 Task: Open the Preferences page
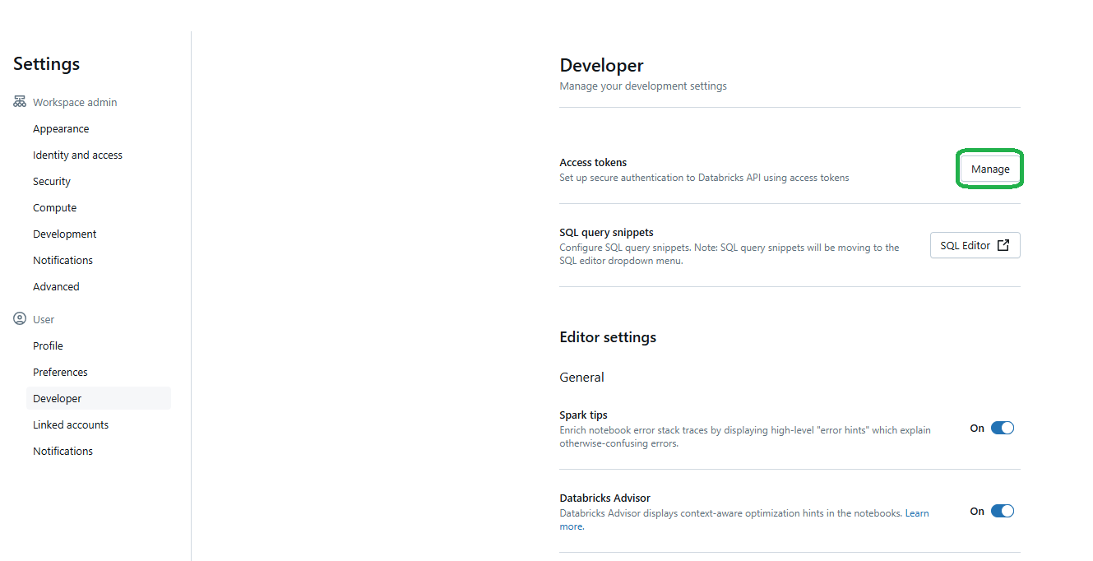(60, 372)
